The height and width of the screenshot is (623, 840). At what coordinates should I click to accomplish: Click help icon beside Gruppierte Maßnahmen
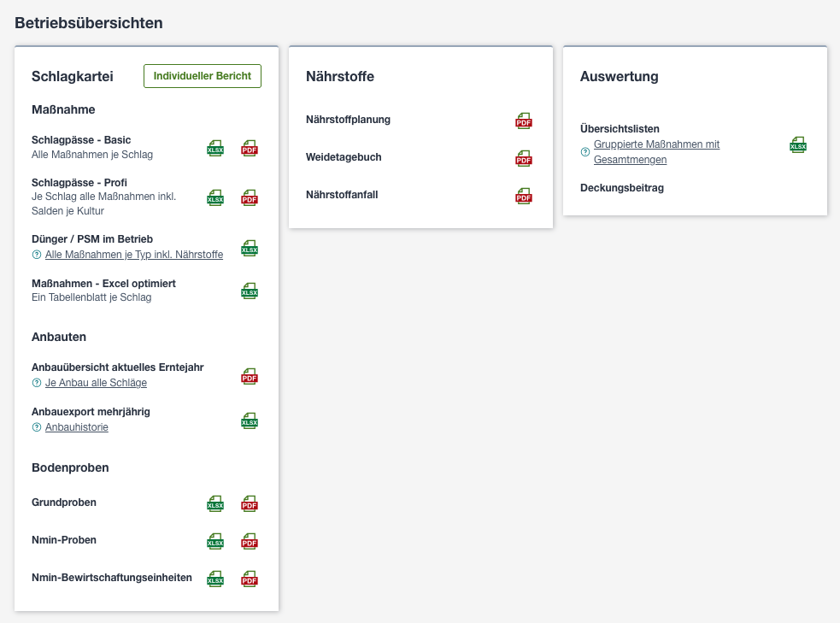click(585, 151)
